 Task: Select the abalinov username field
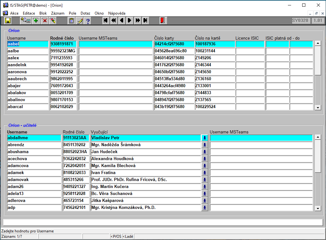[28, 100]
